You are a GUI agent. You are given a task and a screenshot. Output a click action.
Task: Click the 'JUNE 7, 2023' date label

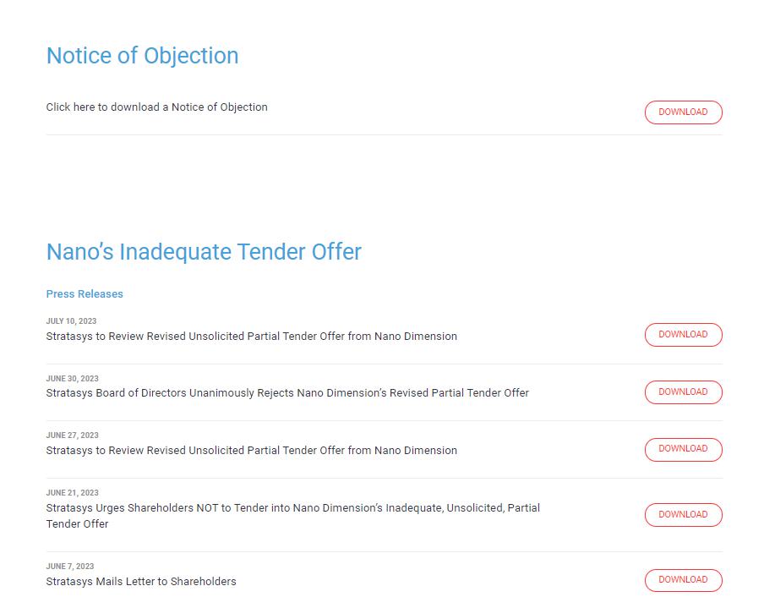click(70, 567)
